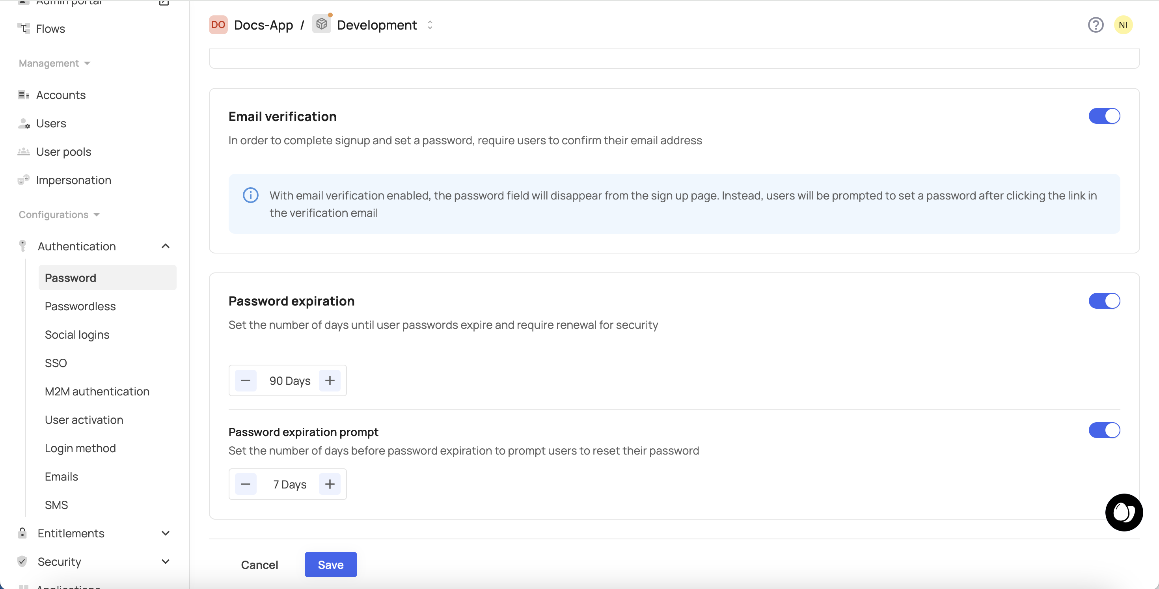
Task: Open the User pools page
Action: coord(63,152)
